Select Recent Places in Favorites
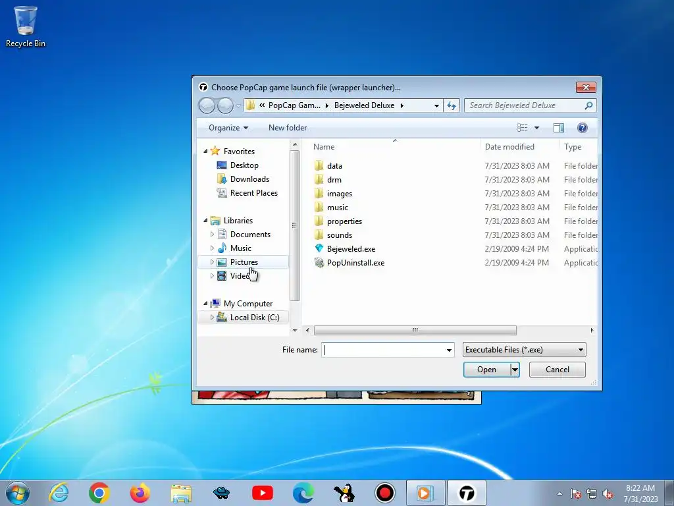Image resolution: width=674 pixels, height=506 pixels. (x=253, y=193)
